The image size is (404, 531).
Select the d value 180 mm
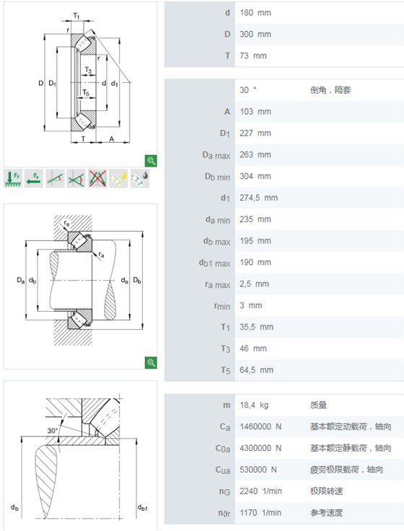[255, 13]
